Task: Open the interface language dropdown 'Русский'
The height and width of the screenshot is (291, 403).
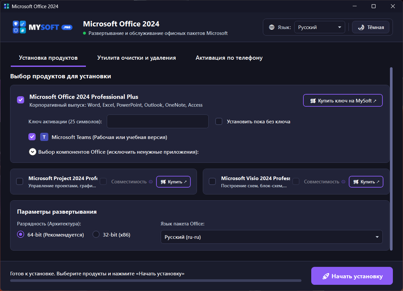Action: pos(319,27)
